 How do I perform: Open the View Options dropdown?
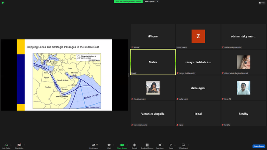pyautogui.click(x=151, y=2)
